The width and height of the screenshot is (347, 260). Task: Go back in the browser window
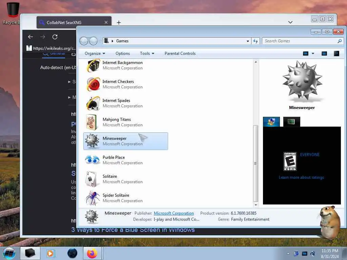coord(30,37)
